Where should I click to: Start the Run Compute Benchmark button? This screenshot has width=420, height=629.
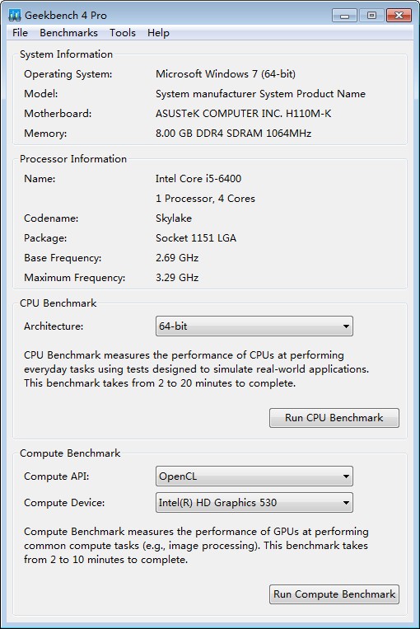click(334, 594)
